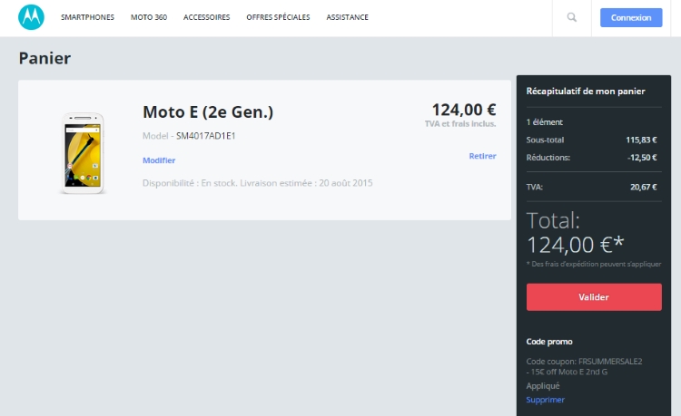The height and width of the screenshot is (416, 681).
Task: Click the Valider checkout button
Action: [594, 297]
